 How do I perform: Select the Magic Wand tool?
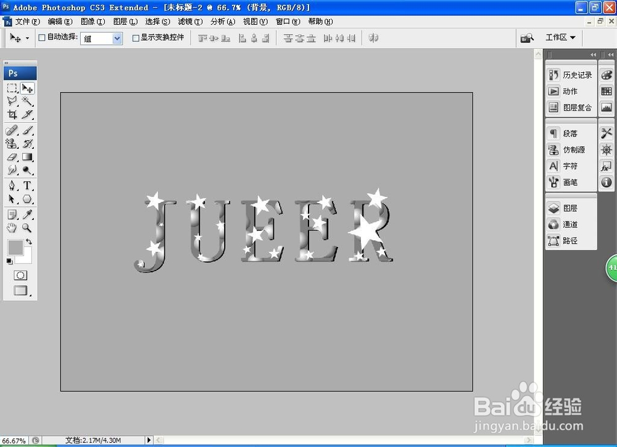[x=27, y=101]
